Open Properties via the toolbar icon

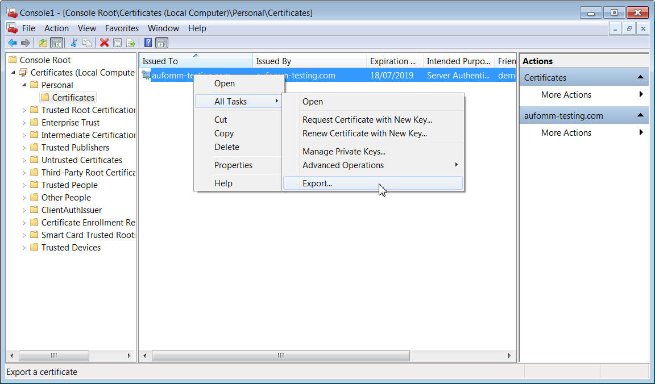tap(118, 43)
